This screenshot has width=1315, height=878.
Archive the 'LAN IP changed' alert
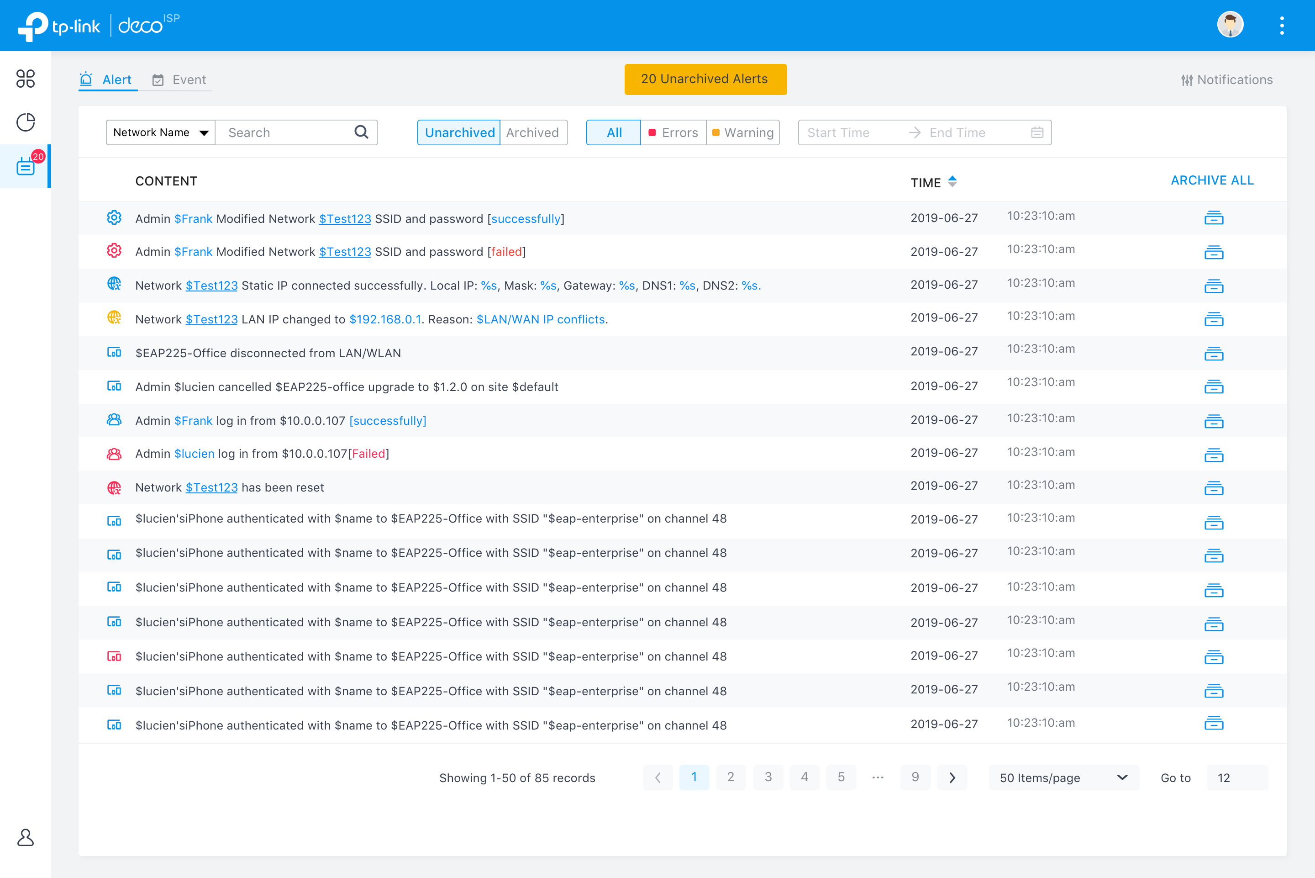pos(1213,319)
